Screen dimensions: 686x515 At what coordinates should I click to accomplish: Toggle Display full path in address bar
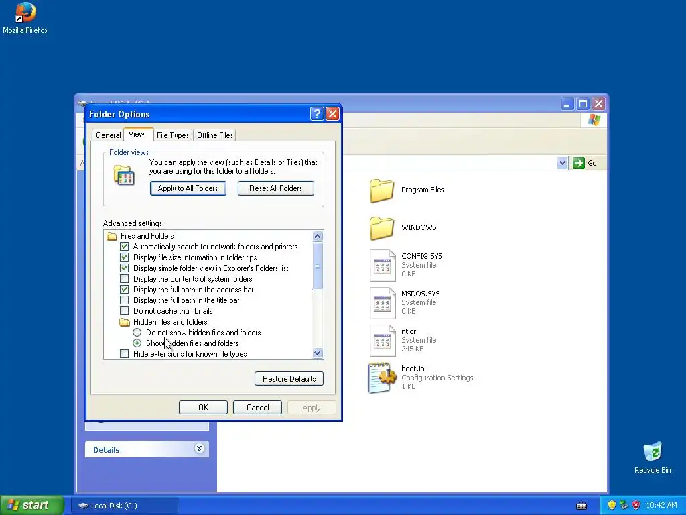pos(124,290)
